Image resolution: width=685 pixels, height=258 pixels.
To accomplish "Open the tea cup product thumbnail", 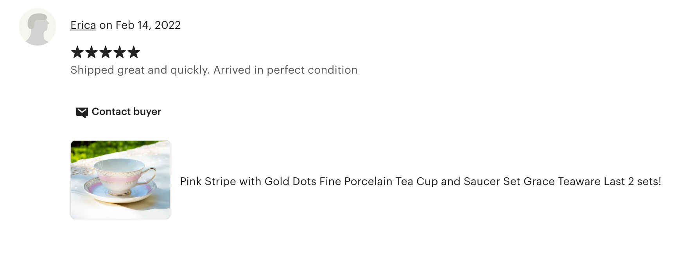I will (x=120, y=180).
